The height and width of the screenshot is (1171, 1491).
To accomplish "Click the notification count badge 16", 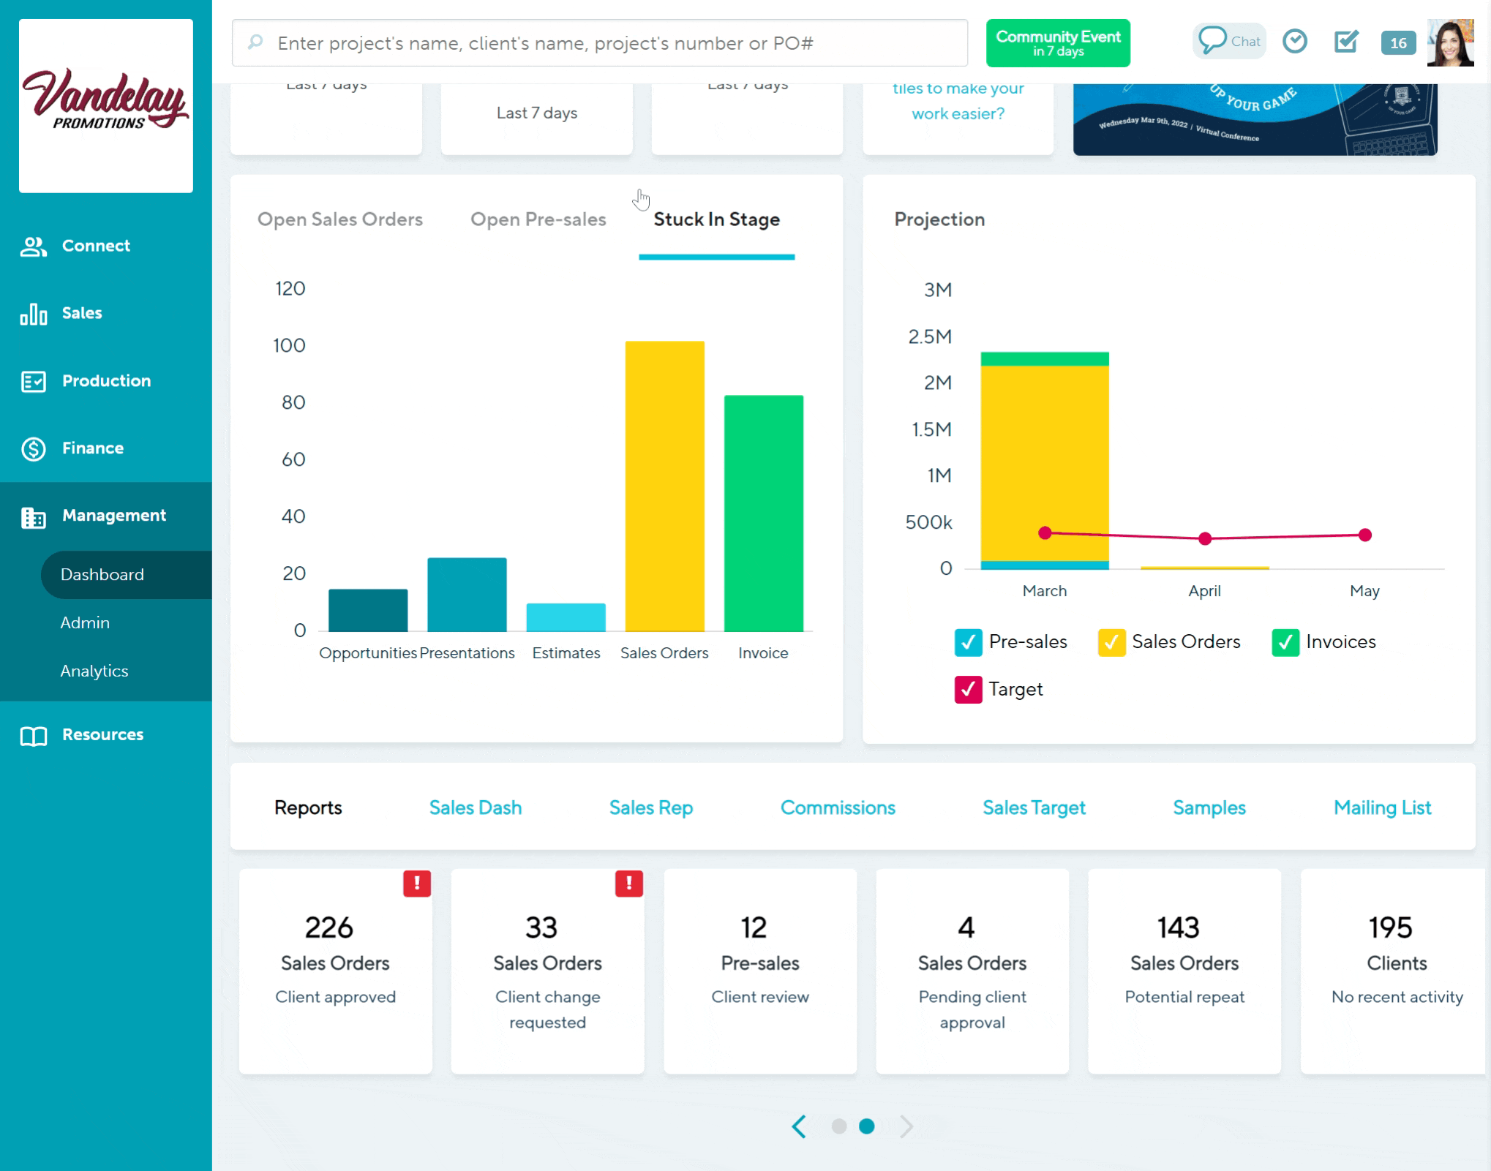I will 1398,42.
